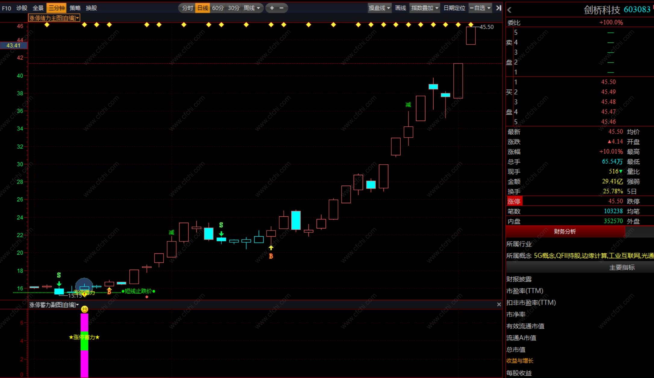Click the green 减 marker near 36
Viewport: 654px width, 378px height.
click(408, 105)
